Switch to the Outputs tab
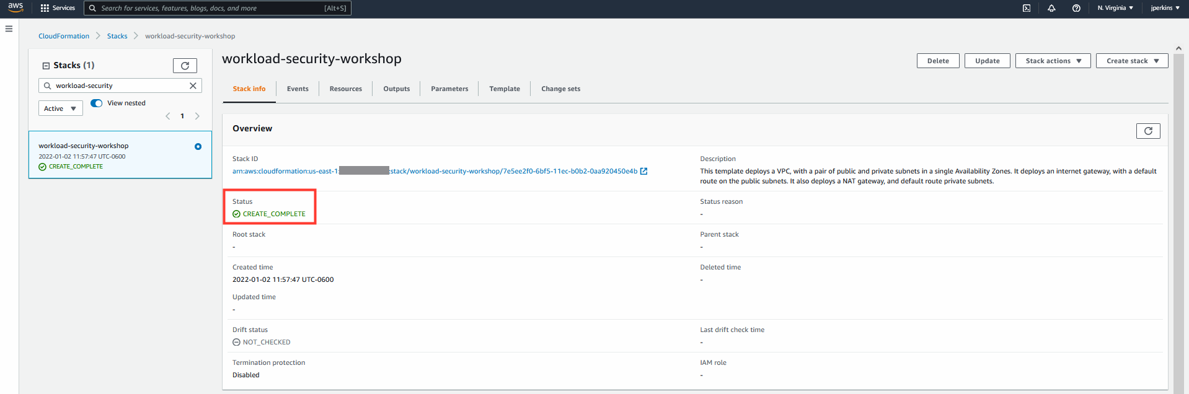Screen dimensions: 1189x394 tap(397, 89)
